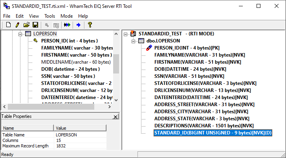Click the yellow question mark help icon
286x158 pixels.
tap(90, 25)
